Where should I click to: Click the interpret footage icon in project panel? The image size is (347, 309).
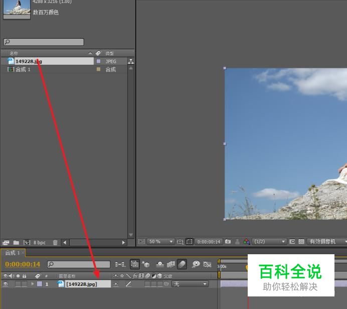(x=6, y=243)
